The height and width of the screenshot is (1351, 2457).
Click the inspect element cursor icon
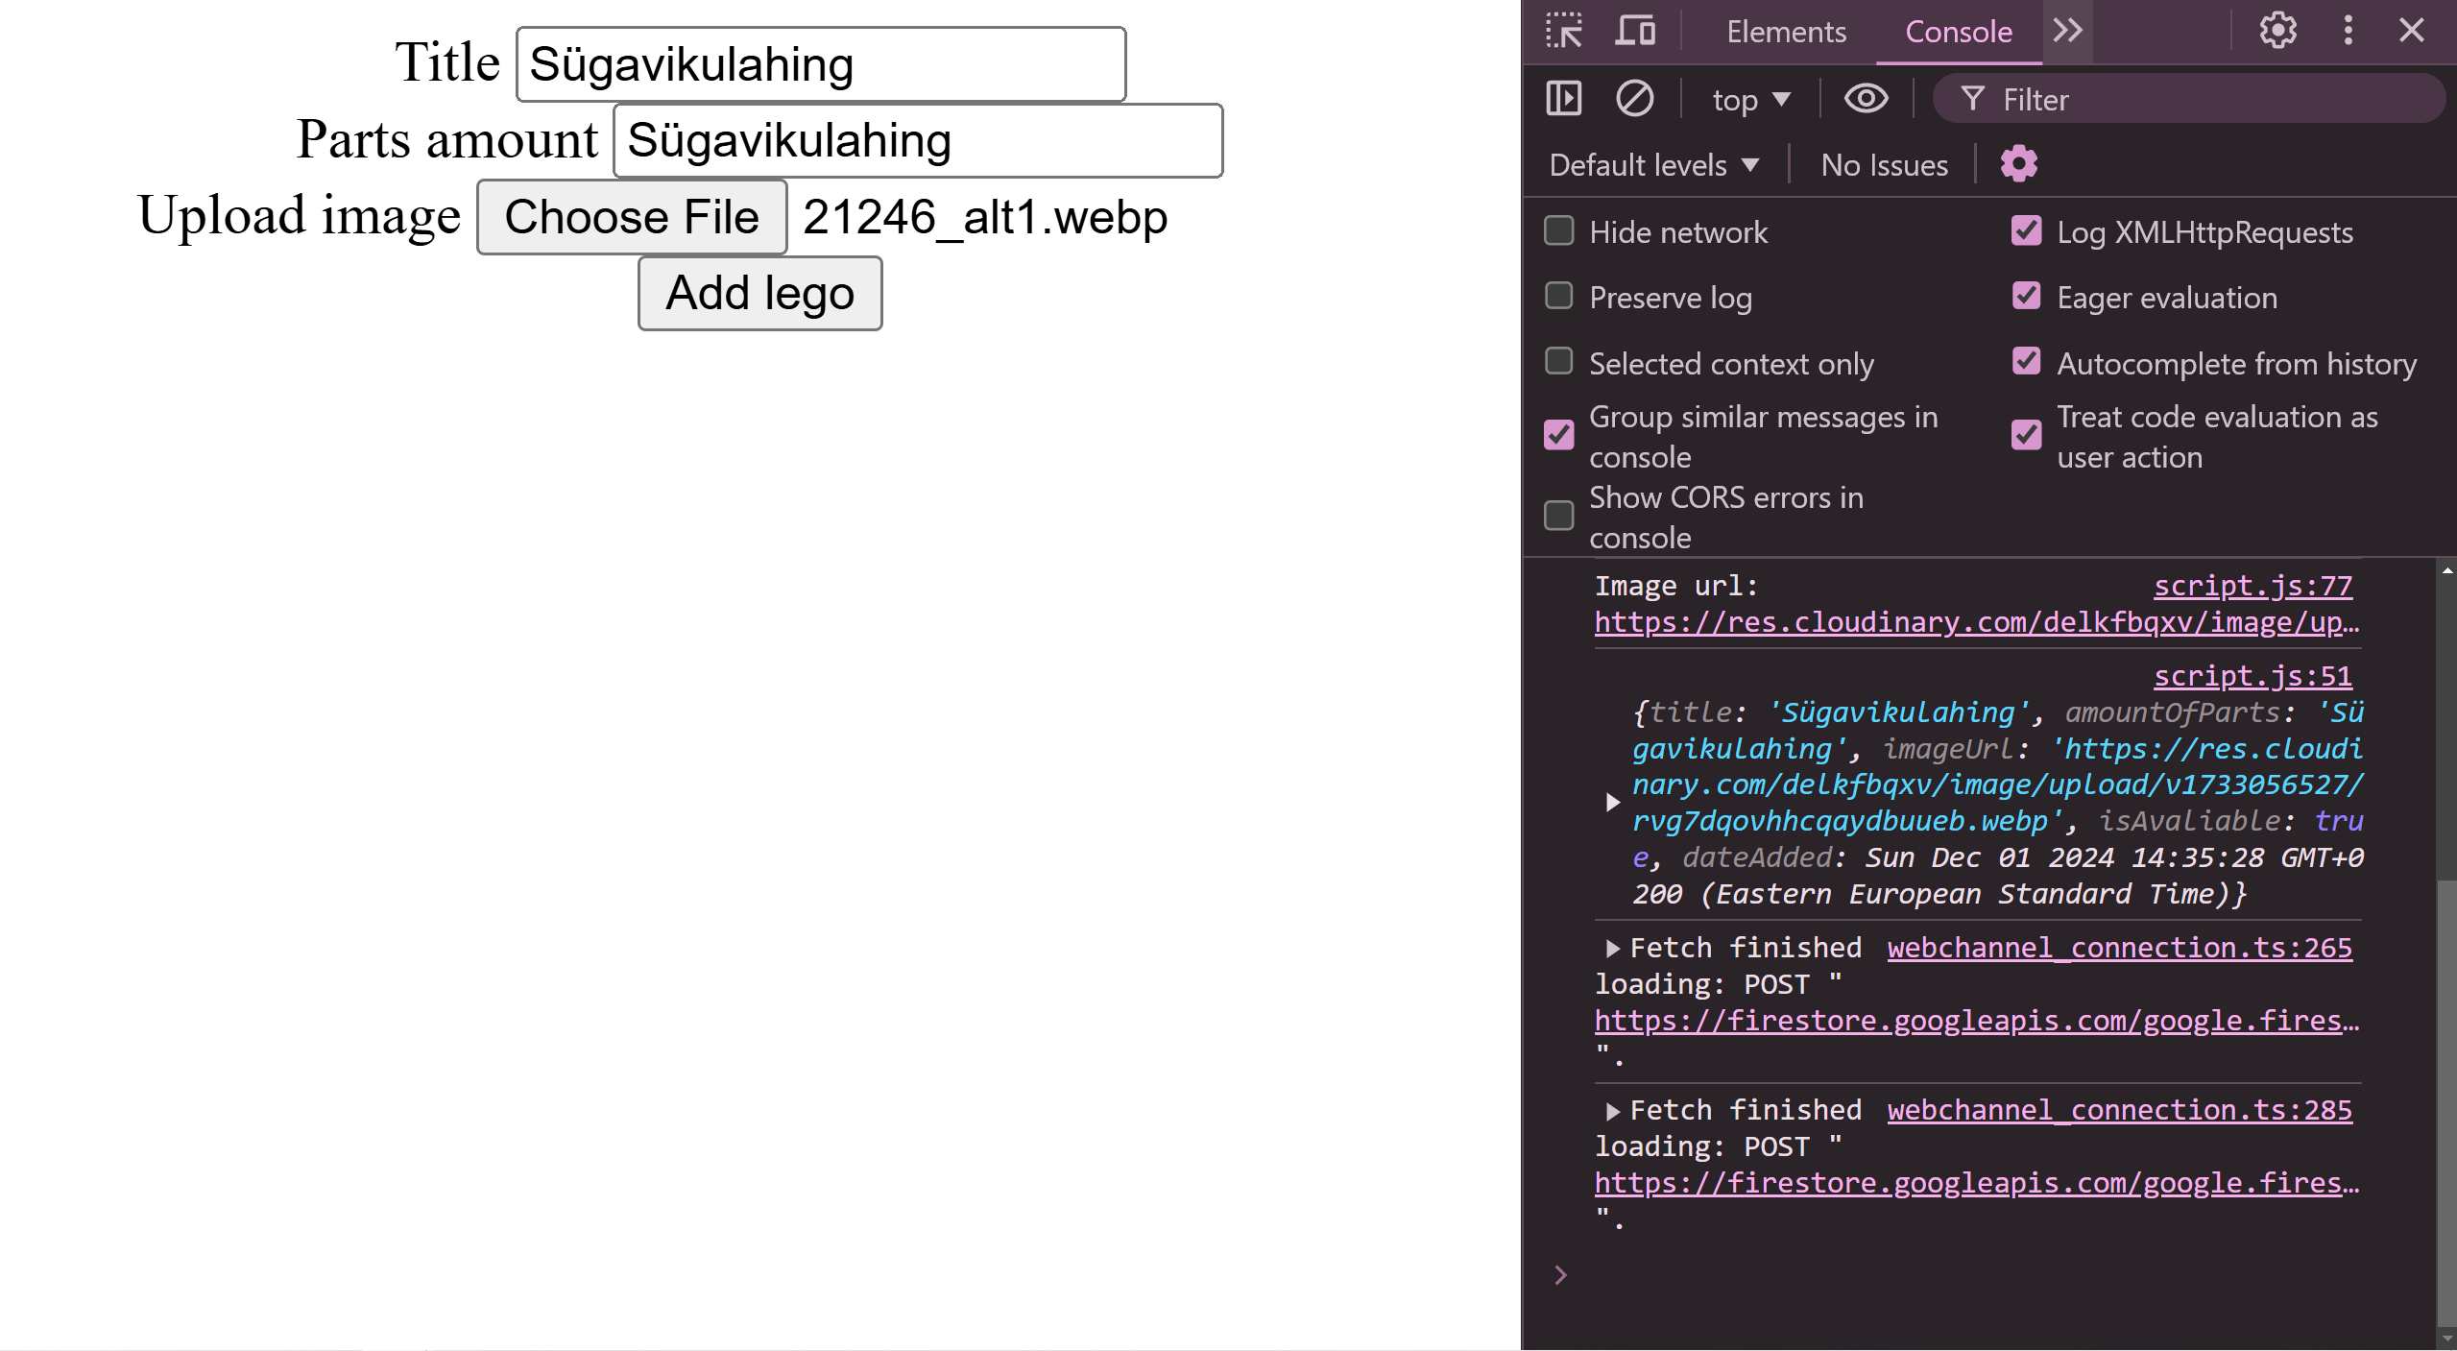click(x=1564, y=30)
